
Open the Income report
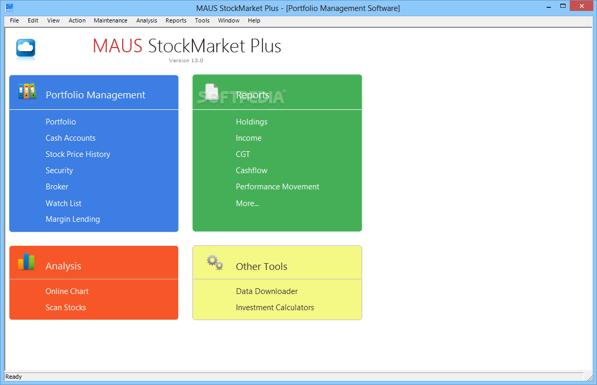tap(248, 138)
